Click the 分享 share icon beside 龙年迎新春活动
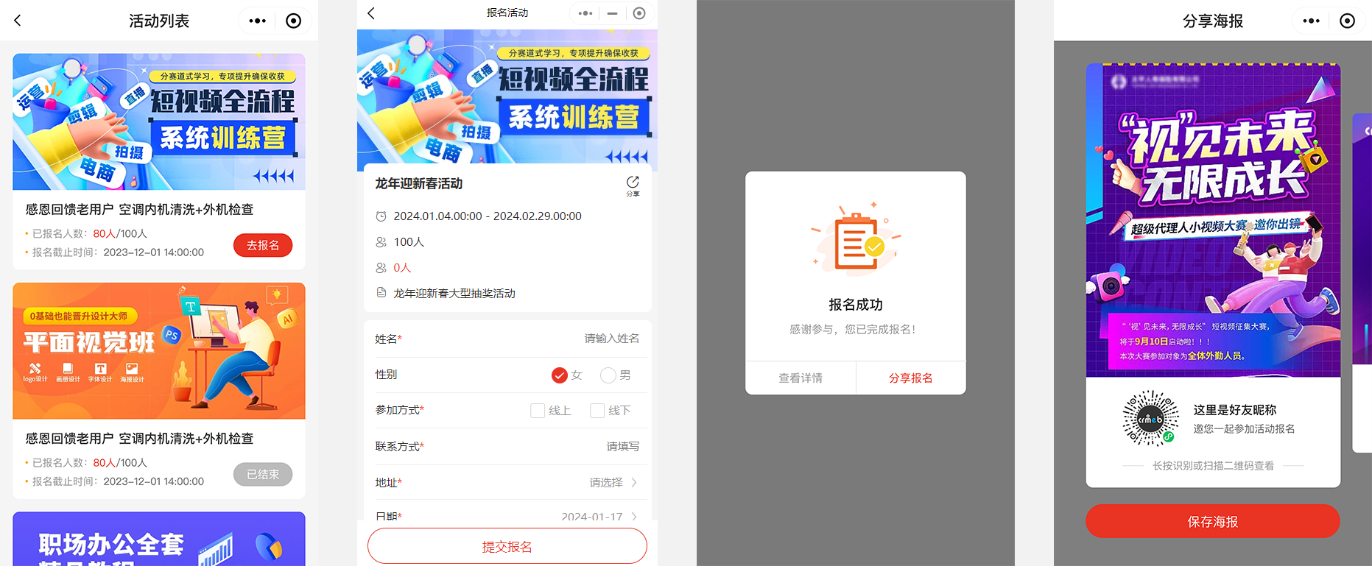Image resolution: width=1372 pixels, height=566 pixels. coord(633,185)
